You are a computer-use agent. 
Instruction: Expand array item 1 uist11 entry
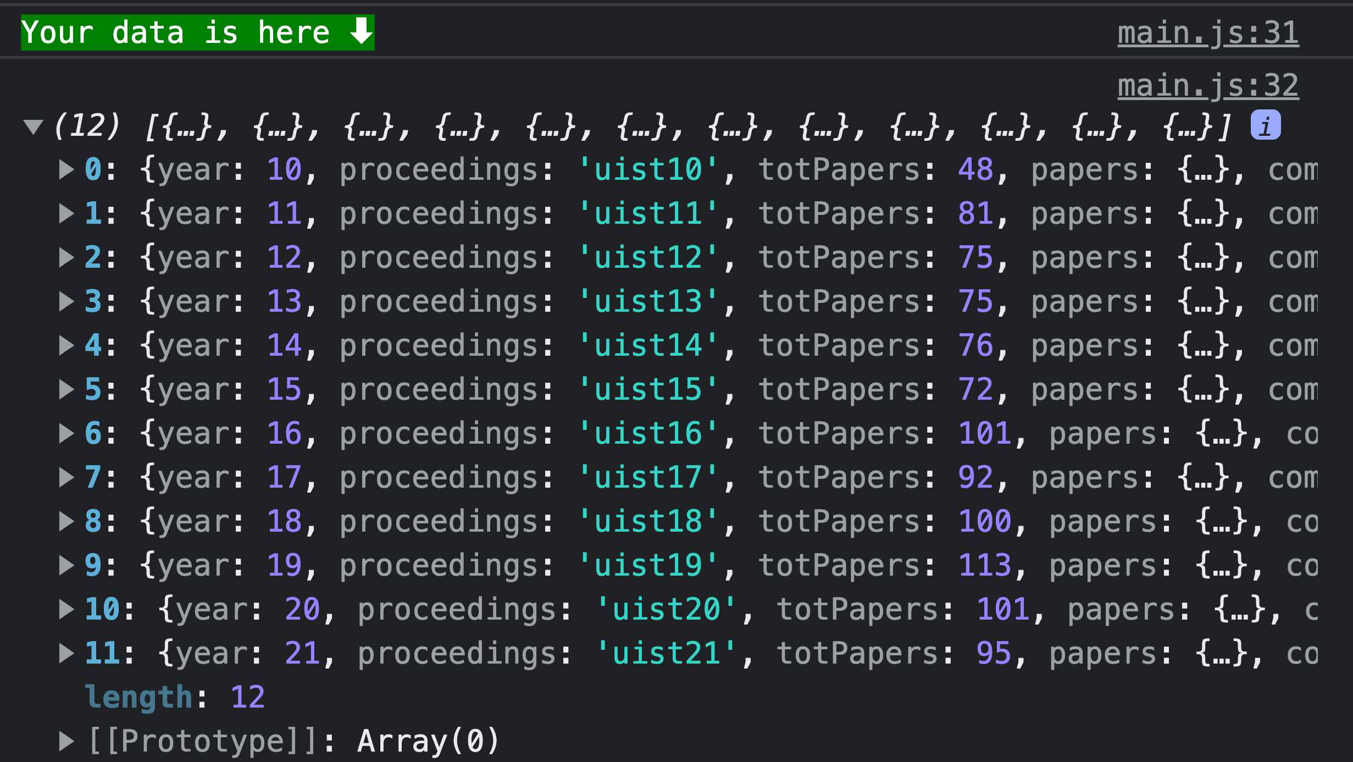point(66,213)
